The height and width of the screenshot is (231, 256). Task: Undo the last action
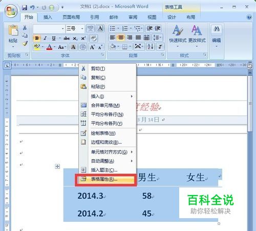coord(32,8)
